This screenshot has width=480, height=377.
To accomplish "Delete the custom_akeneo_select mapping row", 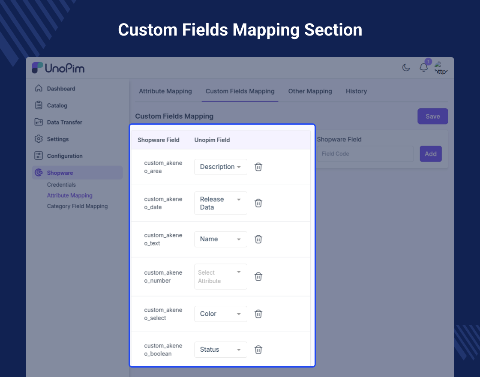I will (258, 314).
